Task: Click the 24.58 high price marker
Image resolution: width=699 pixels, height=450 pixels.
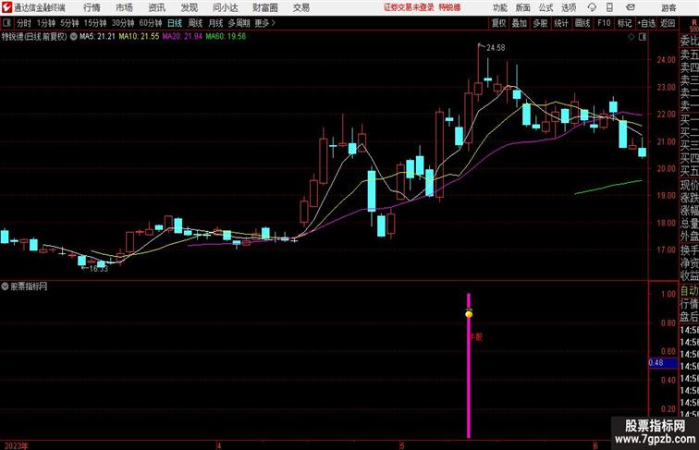Action: point(496,47)
